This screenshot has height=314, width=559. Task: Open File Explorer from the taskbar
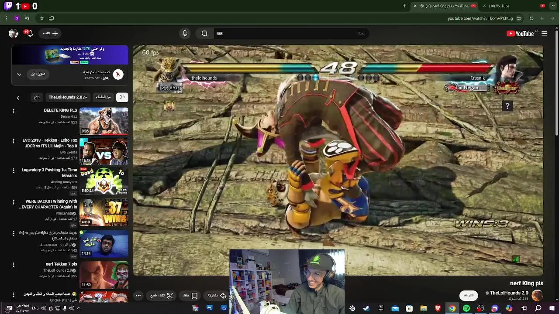click(423, 308)
